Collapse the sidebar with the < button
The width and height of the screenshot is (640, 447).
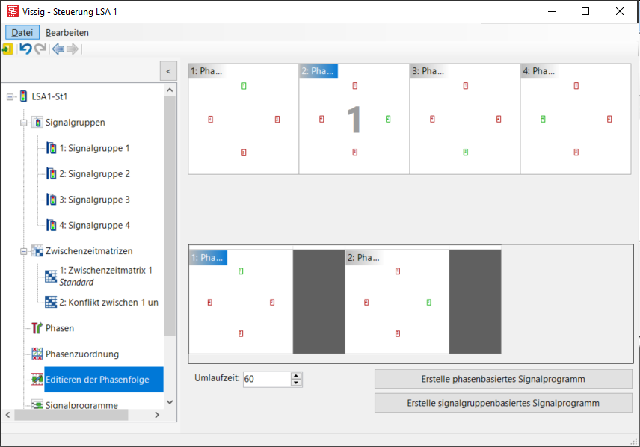coord(169,71)
